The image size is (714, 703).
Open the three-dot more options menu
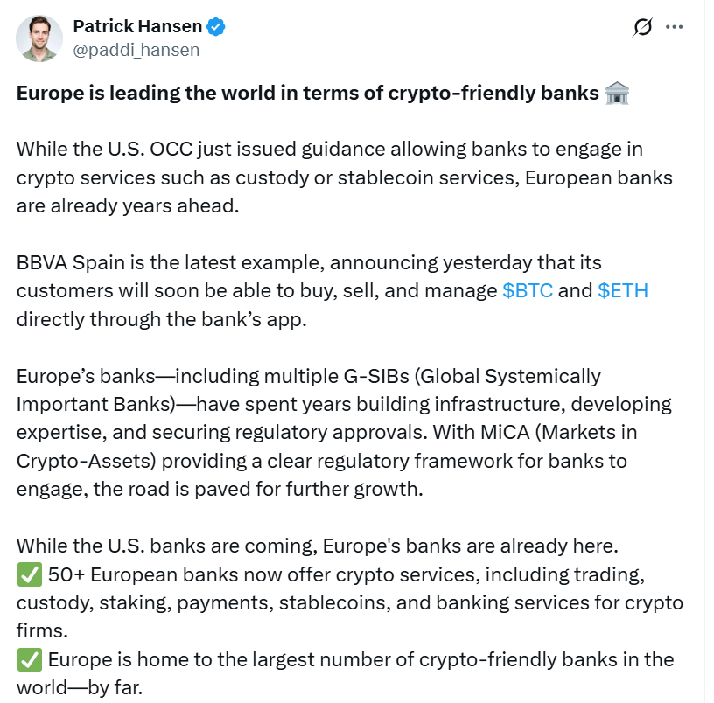(674, 27)
